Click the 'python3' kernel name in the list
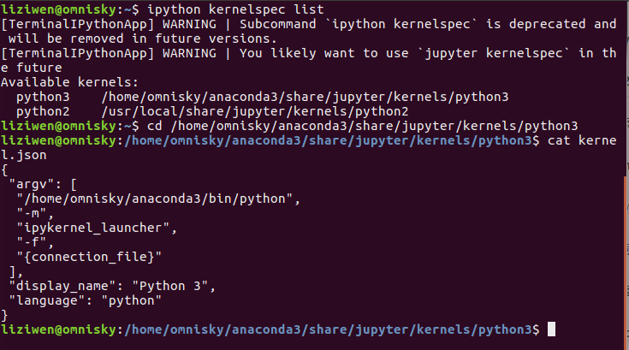This screenshot has width=629, height=350. pyautogui.click(x=43, y=97)
